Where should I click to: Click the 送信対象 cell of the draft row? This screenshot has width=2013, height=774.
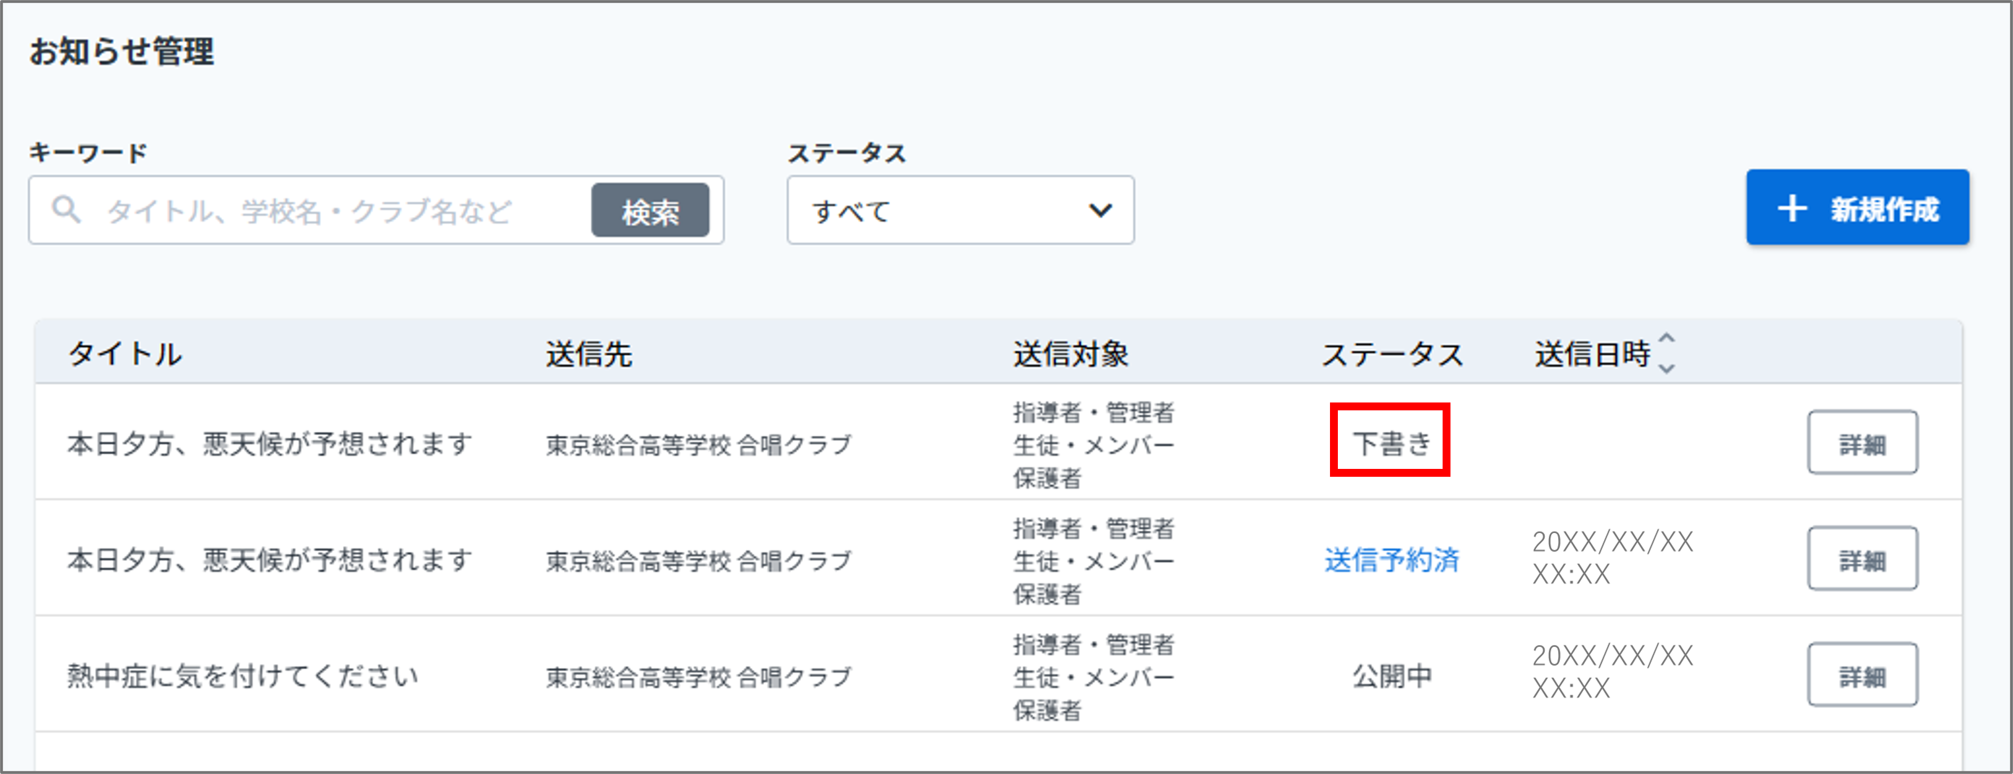[1093, 444]
